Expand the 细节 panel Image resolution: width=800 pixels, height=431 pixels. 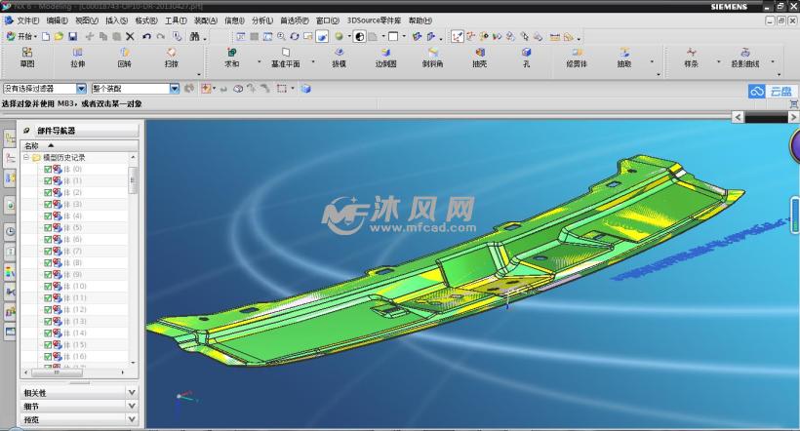(x=132, y=406)
